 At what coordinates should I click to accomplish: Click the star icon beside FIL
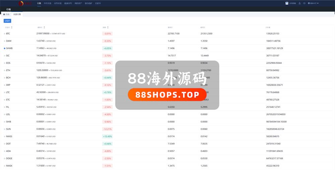[x=5, y=107]
